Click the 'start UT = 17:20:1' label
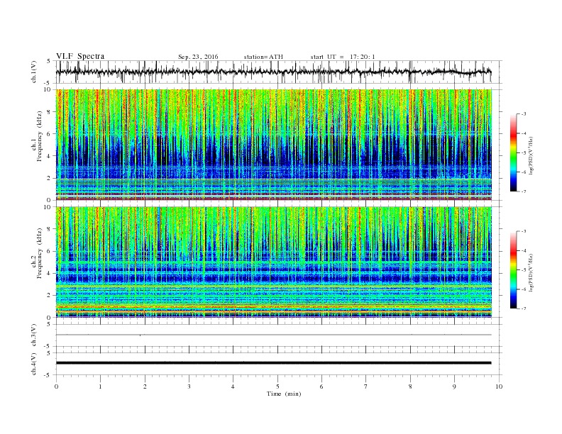562x434 pixels. [343, 57]
